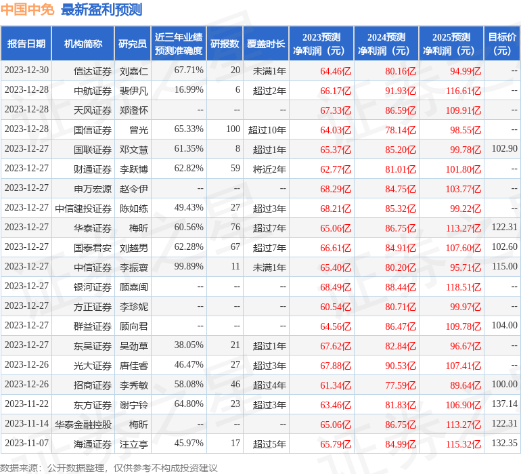Click the 60.56% accuracy value
This screenshot has width=521, height=474.
tap(189, 228)
